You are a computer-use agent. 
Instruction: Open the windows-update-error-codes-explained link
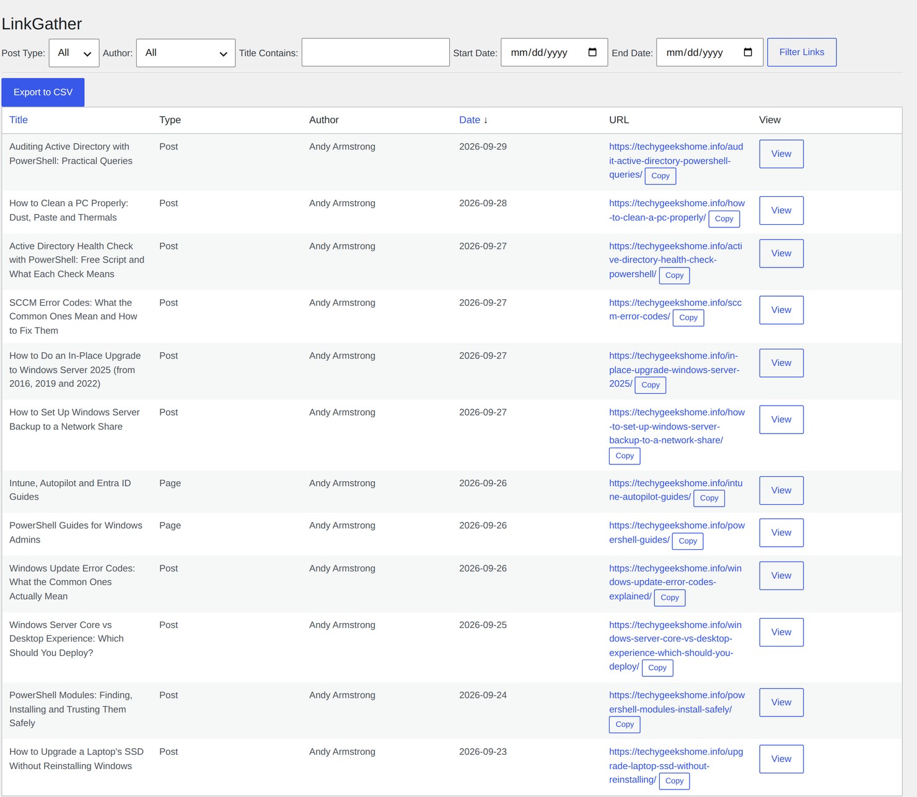[675, 582]
